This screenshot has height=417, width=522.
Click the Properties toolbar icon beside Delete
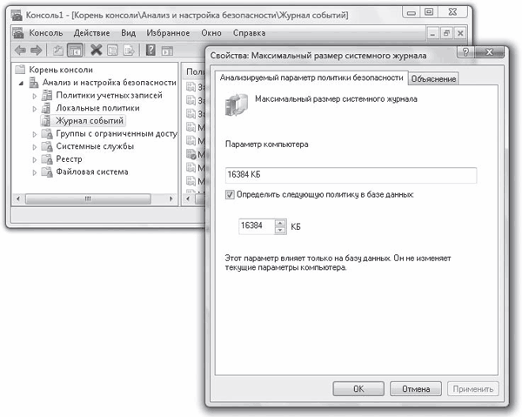(112, 50)
